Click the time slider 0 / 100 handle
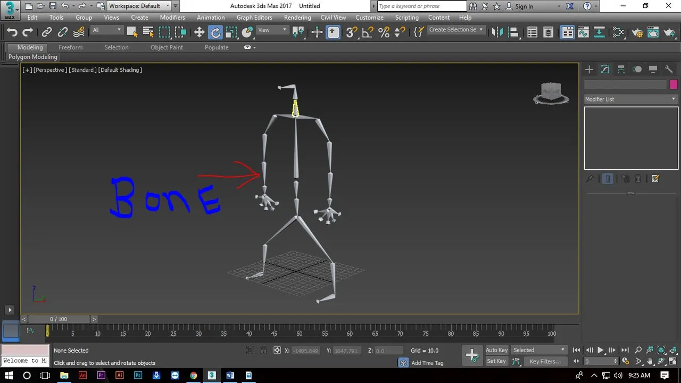The height and width of the screenshot is (383, 681). point(59,319)
